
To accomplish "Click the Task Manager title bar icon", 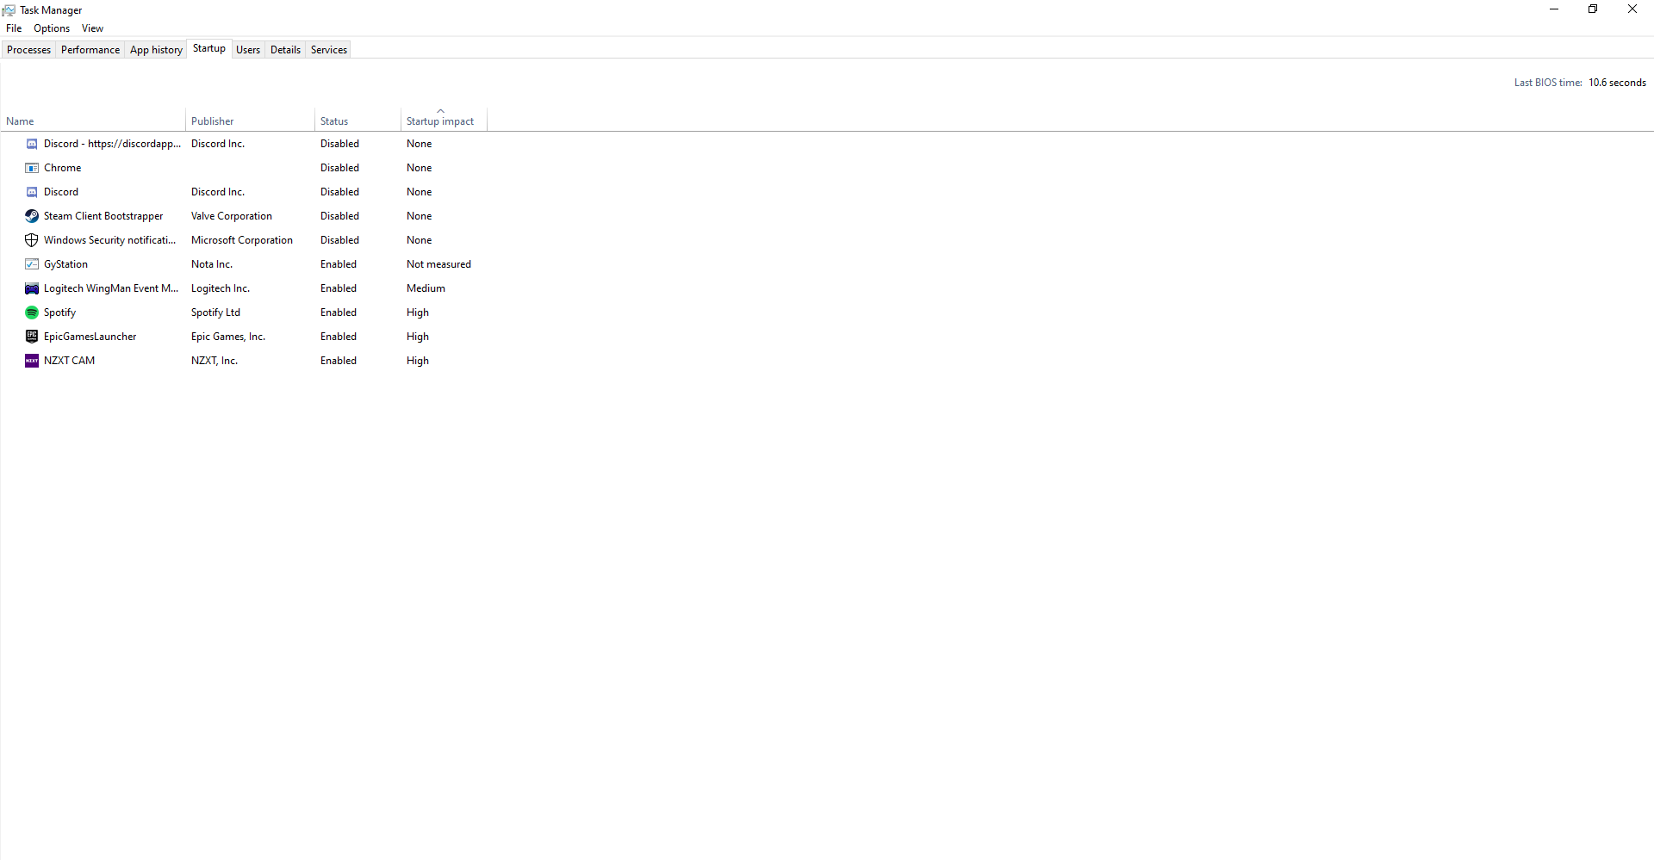I will [x=9, y=10].
